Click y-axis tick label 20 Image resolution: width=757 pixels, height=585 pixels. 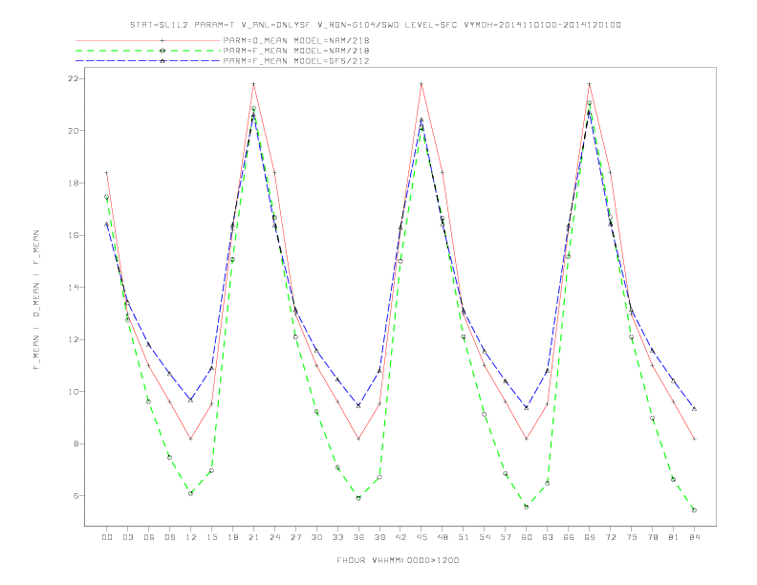click(x=74, y=131)
